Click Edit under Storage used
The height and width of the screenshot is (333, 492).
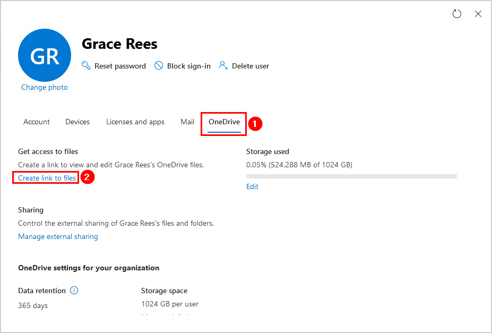252,187
